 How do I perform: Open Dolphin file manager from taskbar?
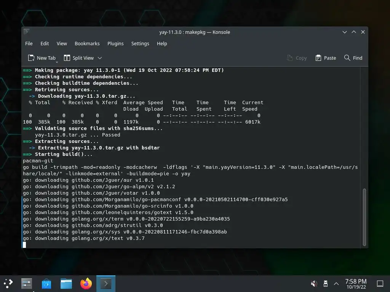[x=66, y=283]
